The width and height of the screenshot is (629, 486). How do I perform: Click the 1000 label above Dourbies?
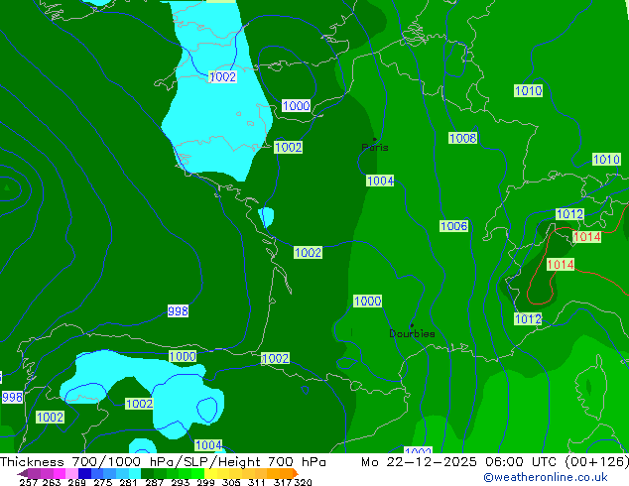pyautogui.click(x=367, y=302)
